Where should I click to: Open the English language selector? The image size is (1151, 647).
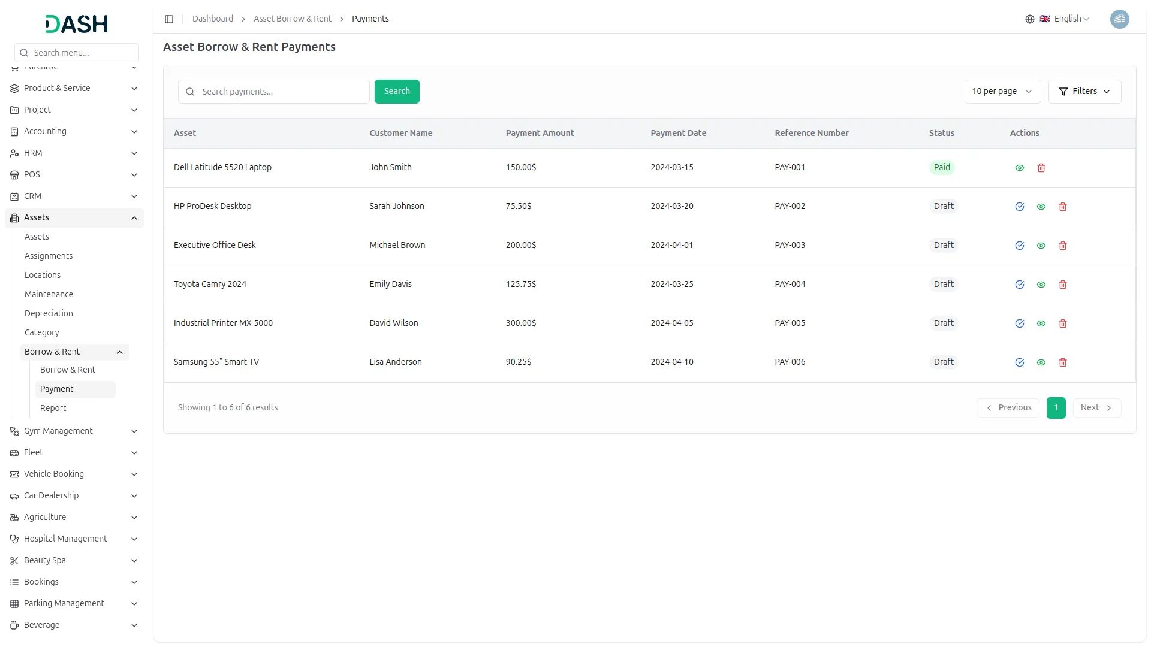coord(1065,19)
